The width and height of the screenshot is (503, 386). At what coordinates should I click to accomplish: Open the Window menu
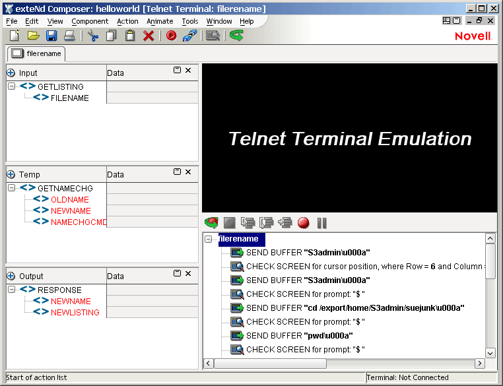pyautogui.click(x=219, y=22)
